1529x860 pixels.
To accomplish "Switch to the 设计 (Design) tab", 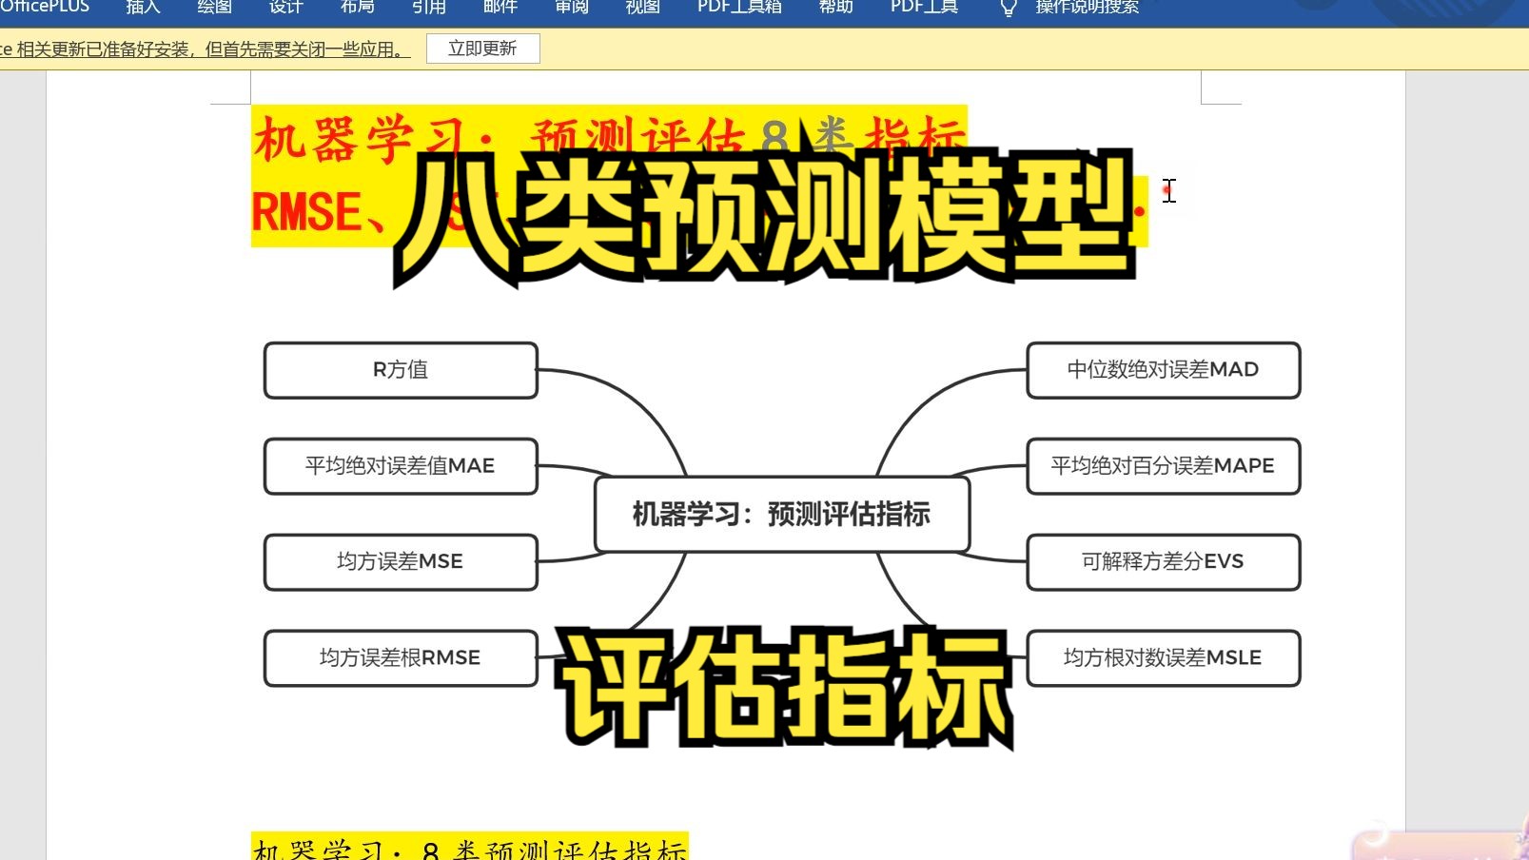I will point(285,7).
